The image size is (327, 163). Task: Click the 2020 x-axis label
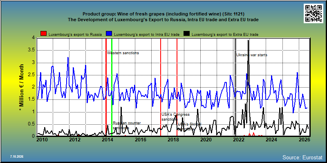[206, 140]
